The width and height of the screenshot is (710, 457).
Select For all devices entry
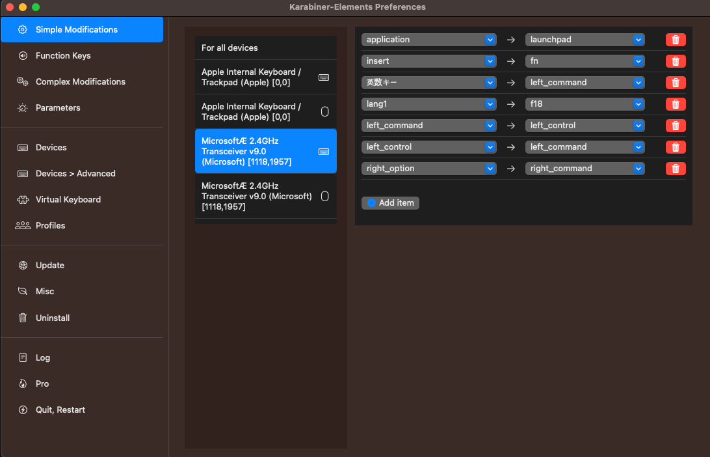click(265, 48)
